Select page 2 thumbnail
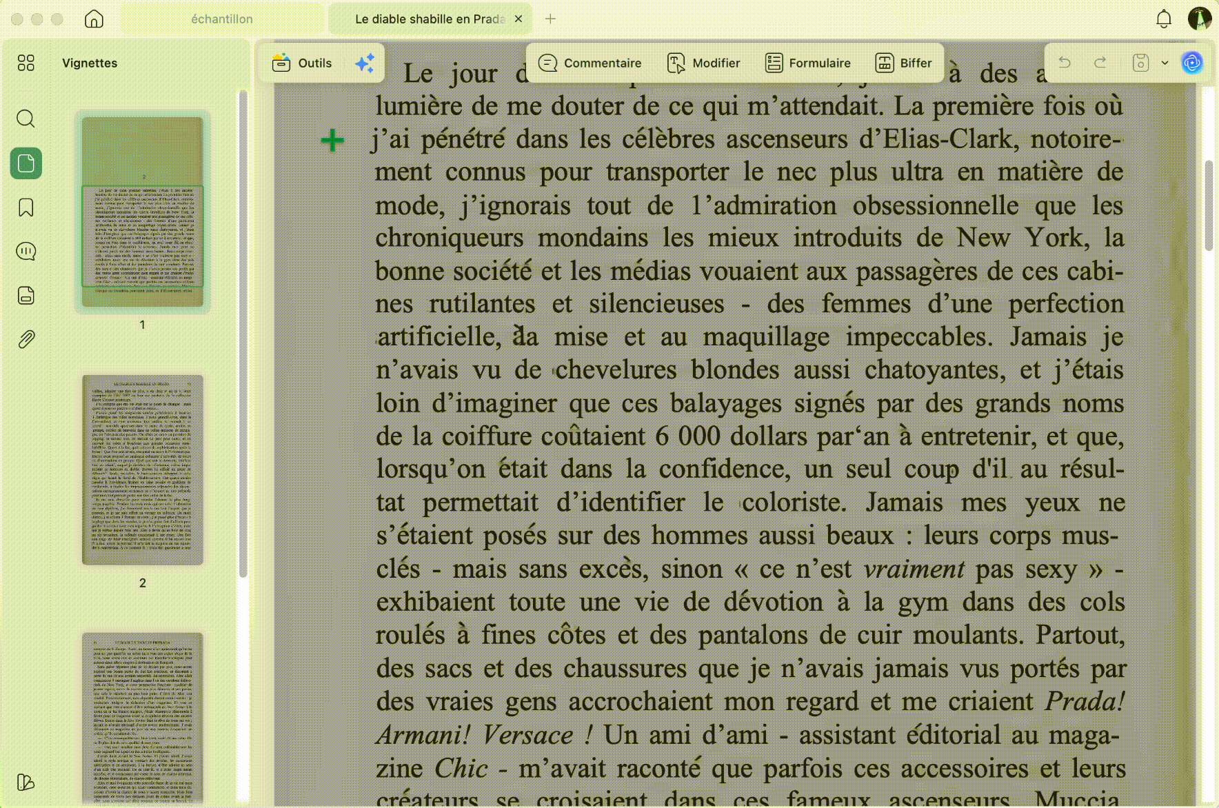The image size is (1219, 808). click(x=143, y=470)
